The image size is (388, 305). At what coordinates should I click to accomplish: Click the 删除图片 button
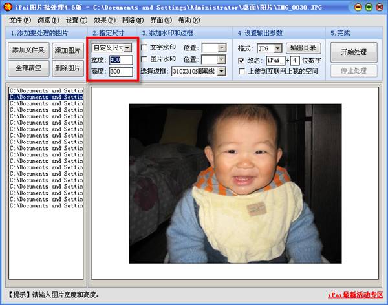coord(68,68)
